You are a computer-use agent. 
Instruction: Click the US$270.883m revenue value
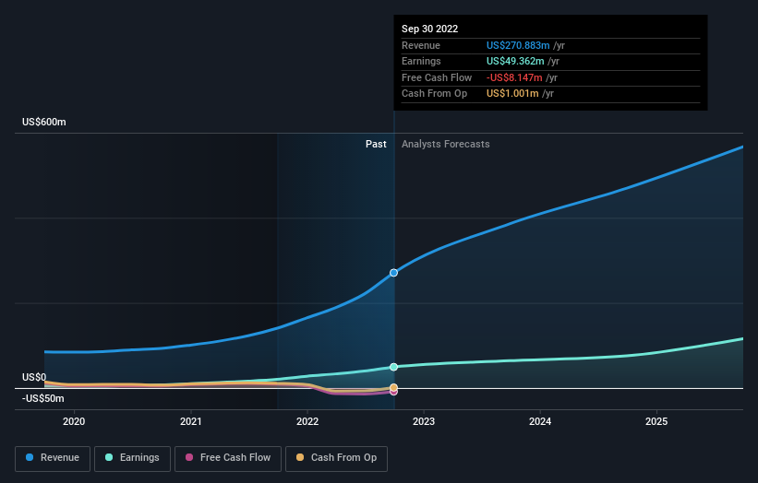pos(518,45)
